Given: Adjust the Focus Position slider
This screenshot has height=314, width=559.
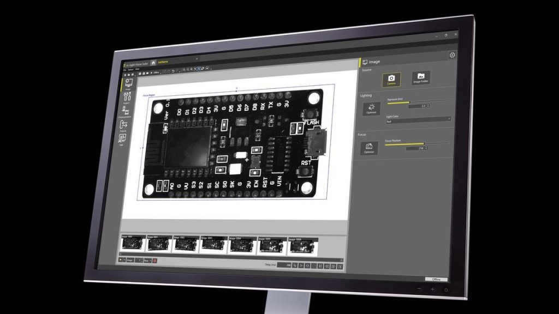Looking at the screenshot, I should point(417,143).
